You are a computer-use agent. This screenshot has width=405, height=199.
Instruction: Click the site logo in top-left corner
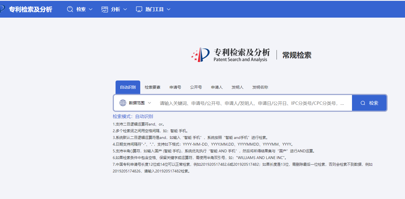coord(2,9)
